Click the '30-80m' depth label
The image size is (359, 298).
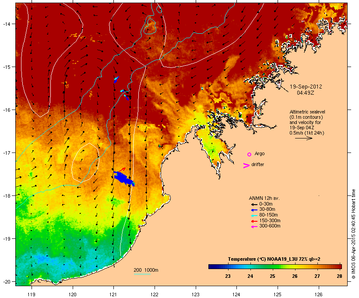267,209
